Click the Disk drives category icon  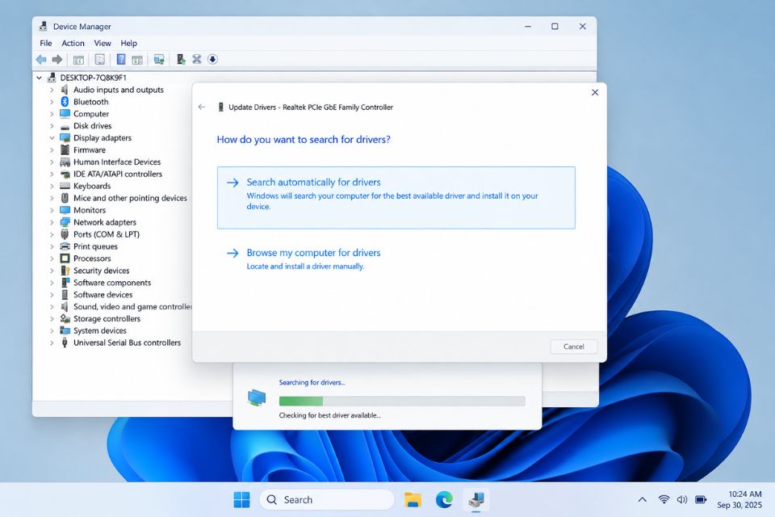pos(65,126)
